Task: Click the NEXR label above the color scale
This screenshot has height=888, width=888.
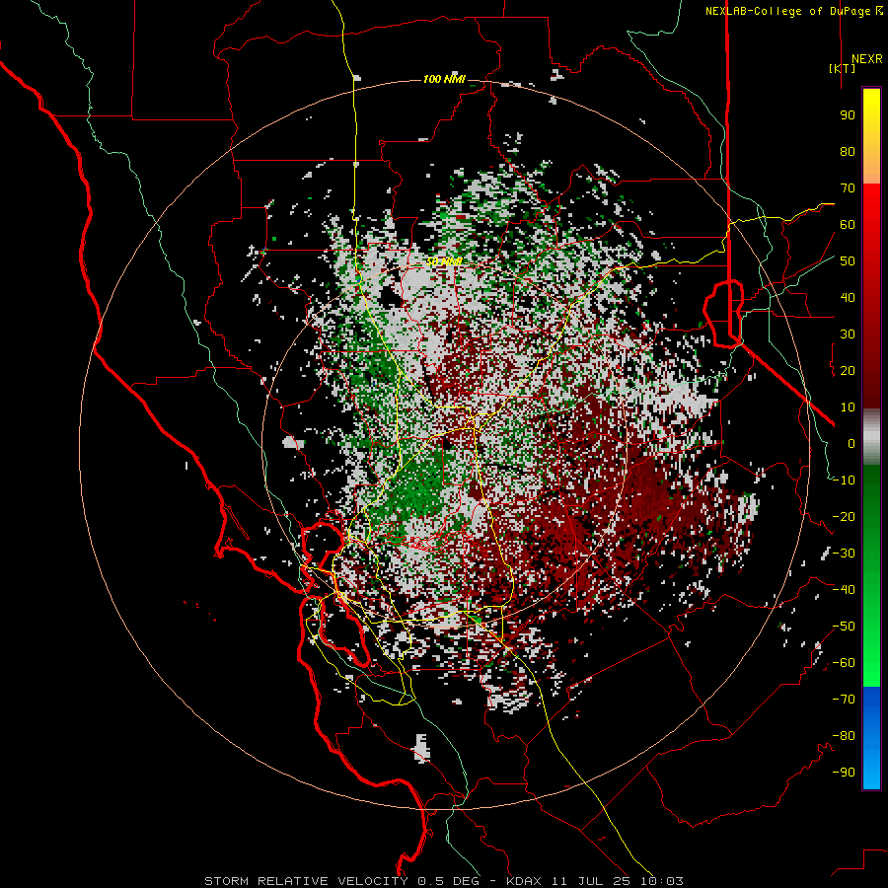Action: pyautogui.click(x=866, y=59)
